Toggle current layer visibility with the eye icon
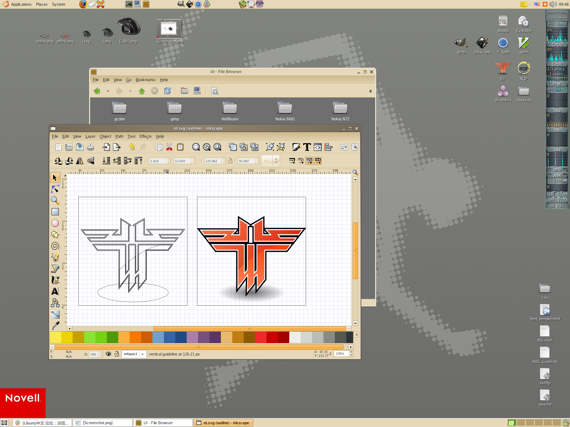The image size is (570, 427). click(x=109, y=354)
